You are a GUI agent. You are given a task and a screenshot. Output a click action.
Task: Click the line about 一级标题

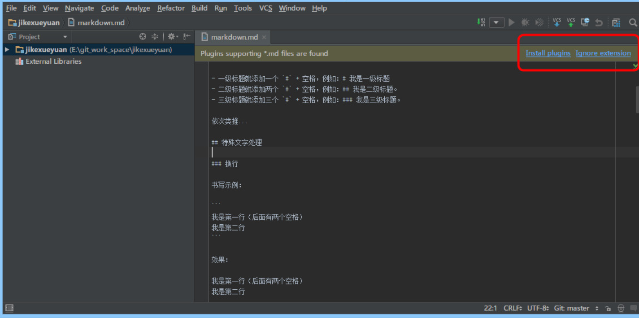coord(300,78)
